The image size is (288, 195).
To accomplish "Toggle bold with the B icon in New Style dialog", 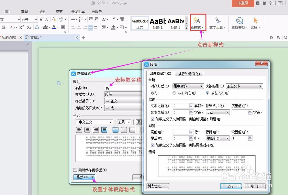I will [139, 122].
